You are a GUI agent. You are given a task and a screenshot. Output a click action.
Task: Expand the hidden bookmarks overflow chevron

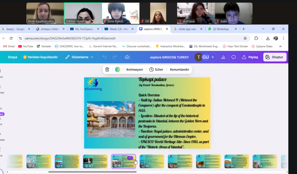pyautogui.click(x=280, y=46)
